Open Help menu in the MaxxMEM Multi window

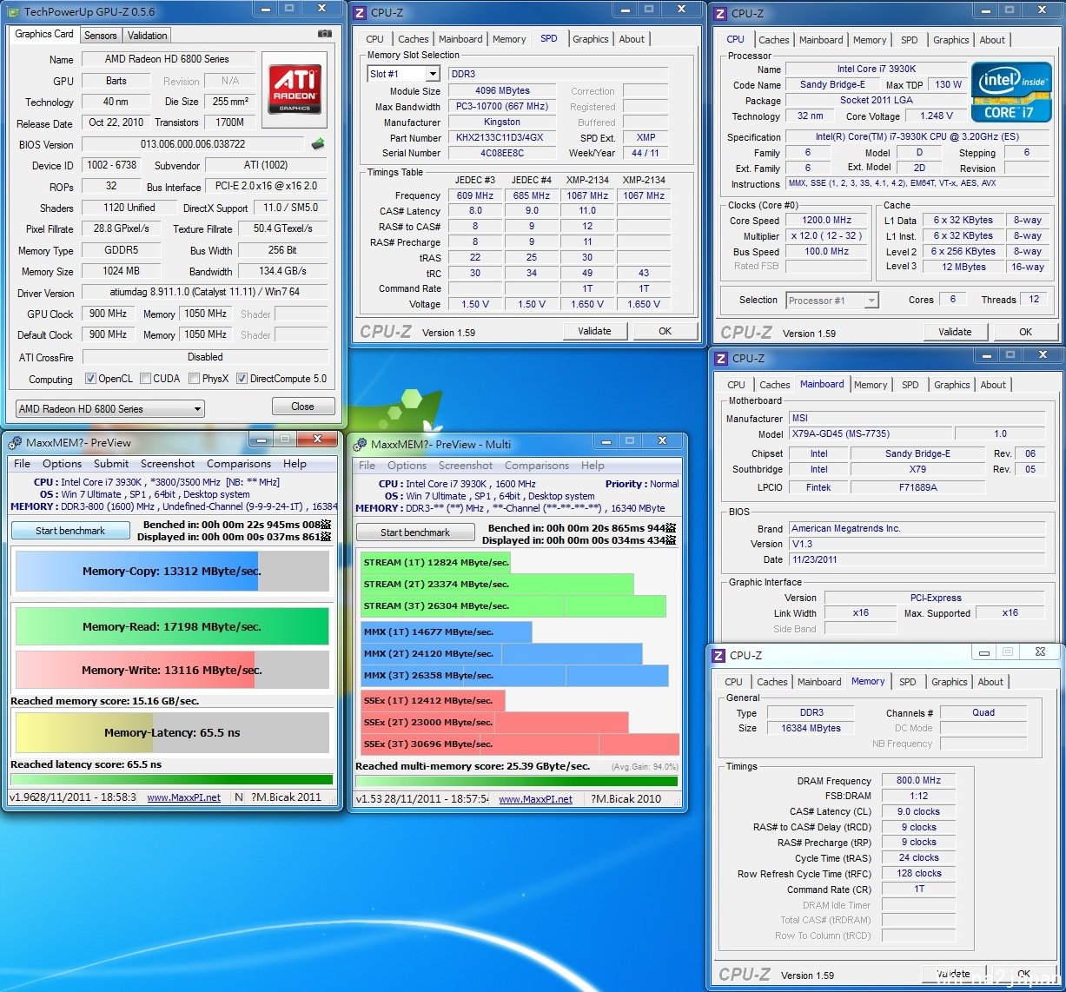pos(593,466)
